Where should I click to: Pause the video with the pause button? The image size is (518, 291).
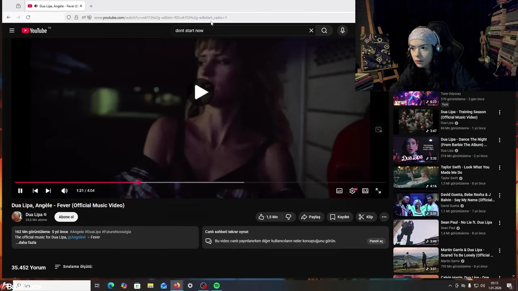(x=20, y=191)
